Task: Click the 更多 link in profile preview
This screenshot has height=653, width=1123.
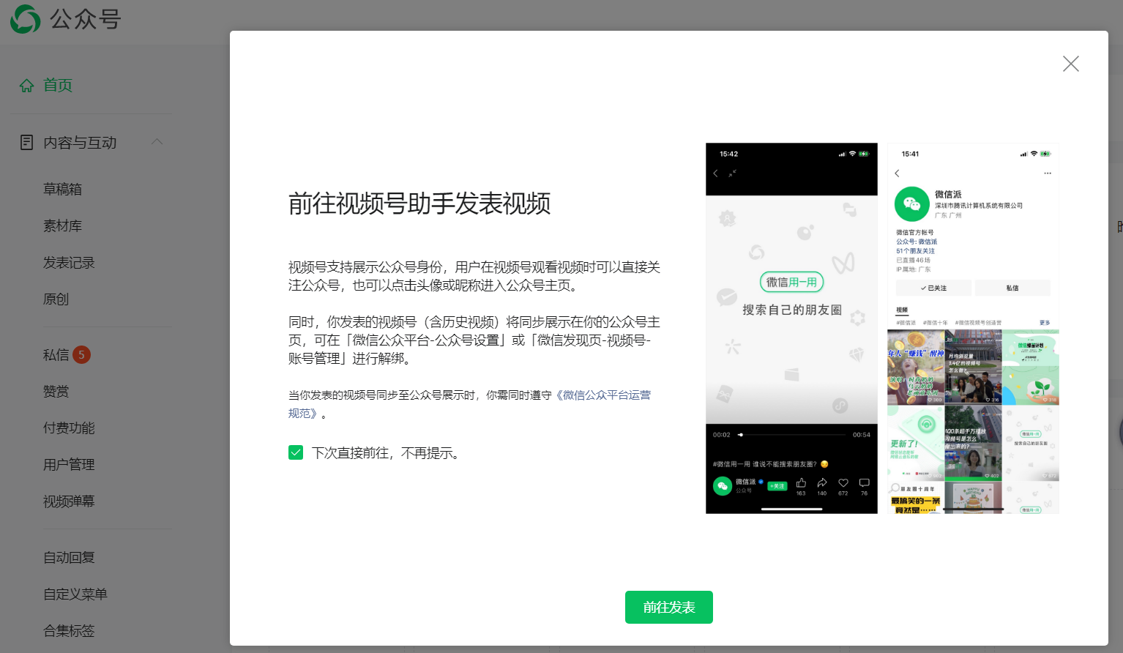Action: pyautogui.click(x=1045, y=323)
